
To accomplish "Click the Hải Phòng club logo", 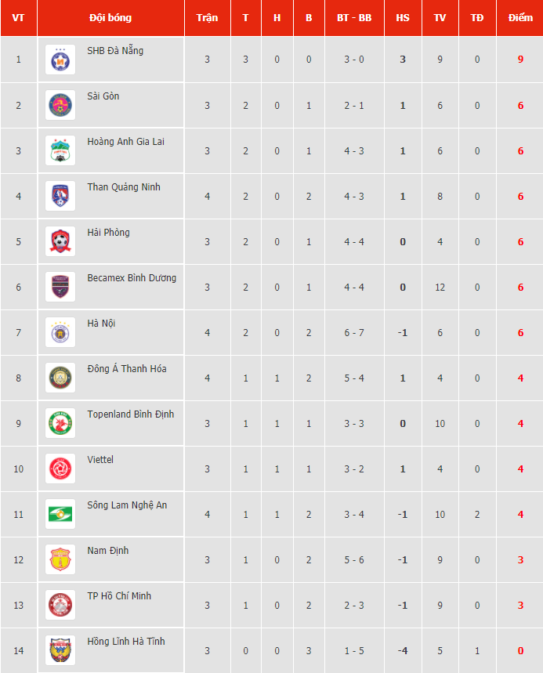I will click(x=60, y=241).
